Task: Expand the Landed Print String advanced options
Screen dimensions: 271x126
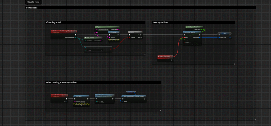Action: point(81,106)
